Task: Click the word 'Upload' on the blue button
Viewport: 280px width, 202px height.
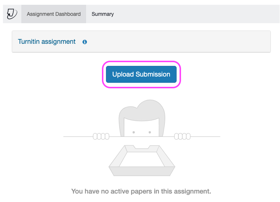Action: pos(123,74)
